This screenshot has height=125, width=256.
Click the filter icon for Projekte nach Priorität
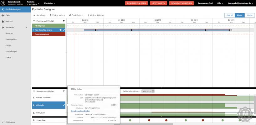64,21
